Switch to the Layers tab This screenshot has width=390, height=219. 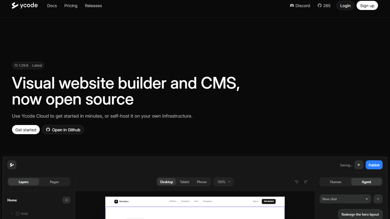click(24, 182)
